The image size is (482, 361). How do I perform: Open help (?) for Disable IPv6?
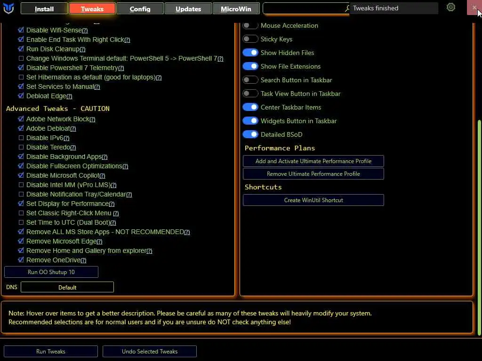(x=66, y=138)
